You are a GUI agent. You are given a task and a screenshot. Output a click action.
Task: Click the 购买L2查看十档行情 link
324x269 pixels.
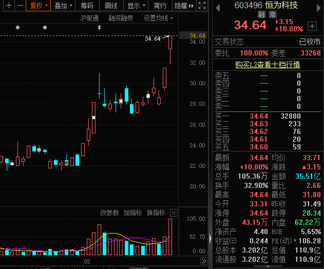click(x=268, y=65)
